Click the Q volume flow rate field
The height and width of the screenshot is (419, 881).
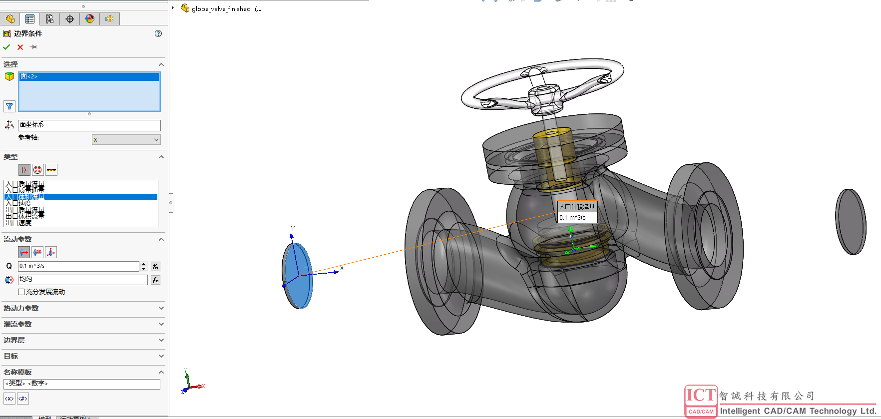click(x=78, y=266)
